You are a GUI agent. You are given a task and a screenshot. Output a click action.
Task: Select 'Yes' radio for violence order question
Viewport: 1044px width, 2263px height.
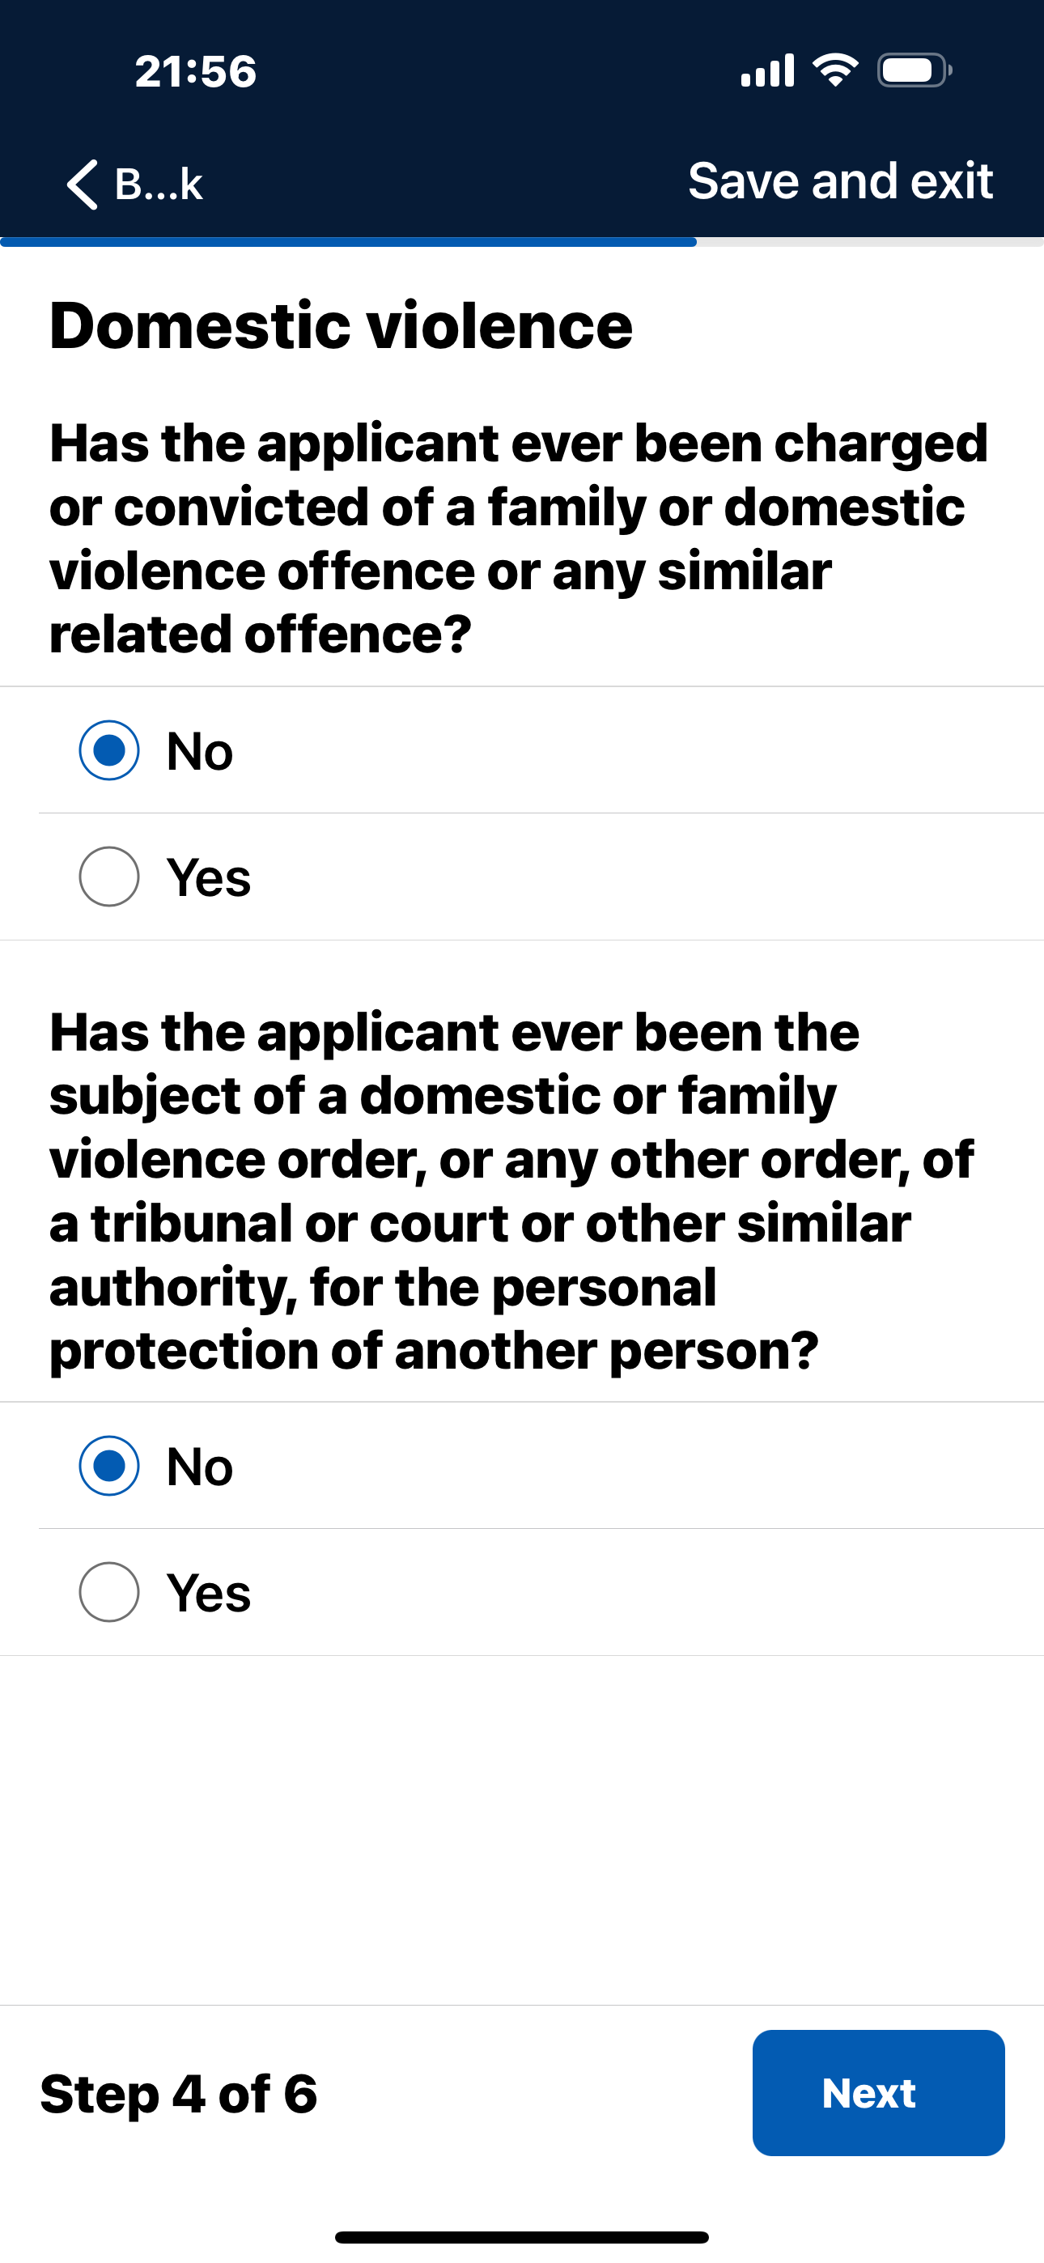pyautogui.click(x=109, y=1592)
